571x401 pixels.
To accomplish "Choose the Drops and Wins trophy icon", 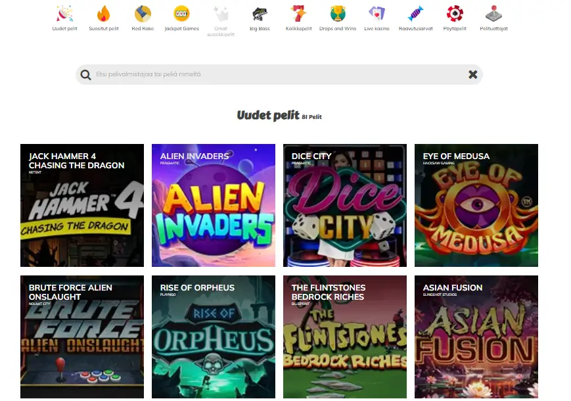I will tap(338, 14).
